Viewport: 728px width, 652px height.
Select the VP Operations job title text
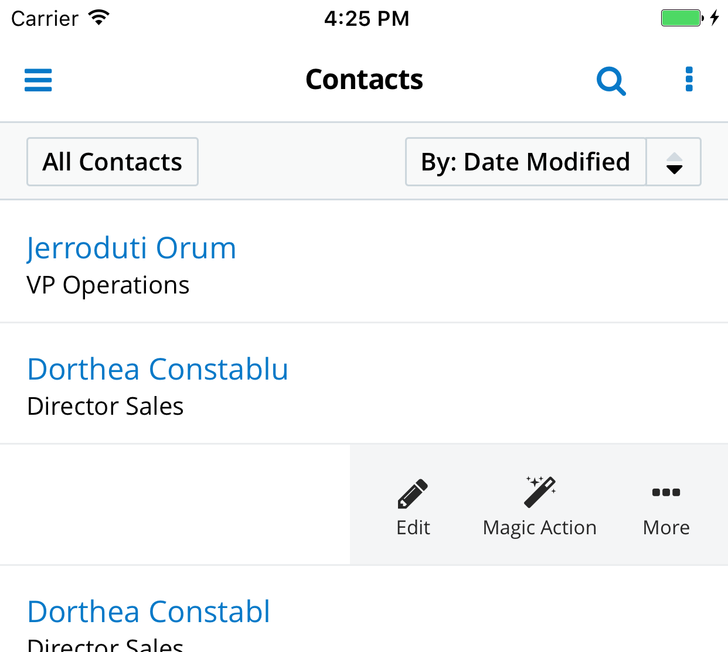tap(108, 285)
